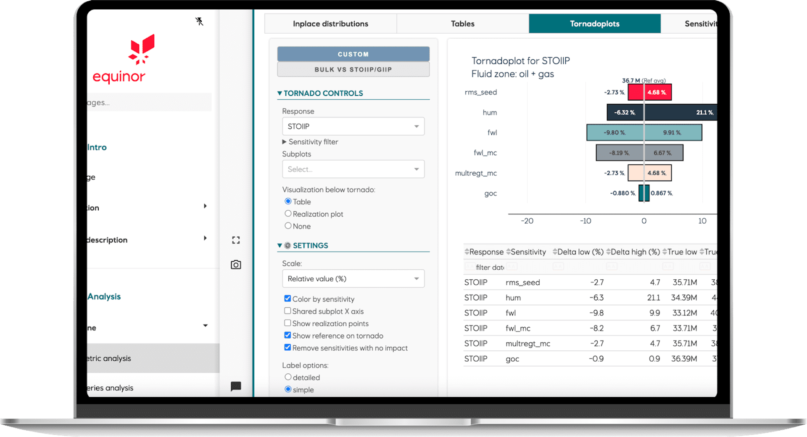Click the 34.39M True low value
Viewport: 807px width, 437px height.
pyautogui.click(x=684, y=298)
